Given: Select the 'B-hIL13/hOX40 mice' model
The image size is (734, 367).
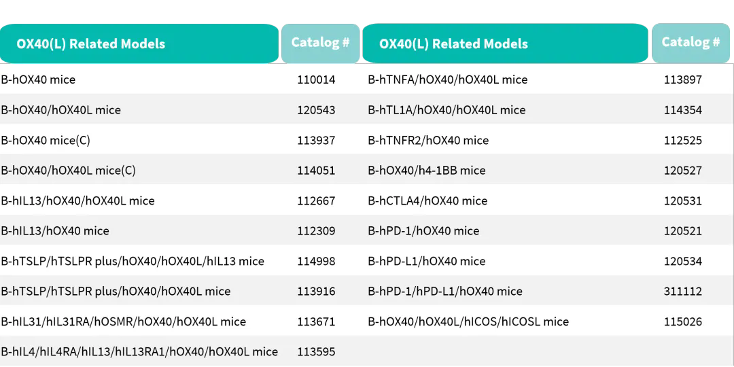Looking at the screenshot, I should coord(55,231).
